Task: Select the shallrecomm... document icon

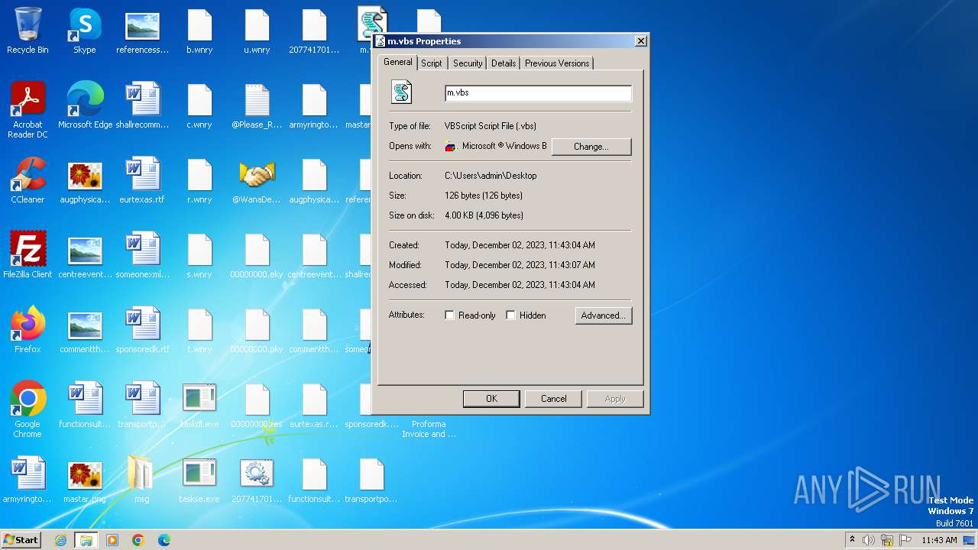Action: point(142,105)
